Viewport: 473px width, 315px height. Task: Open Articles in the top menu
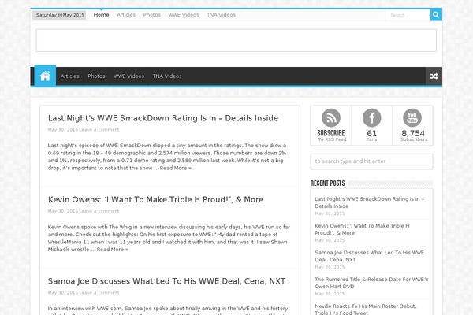coord(126,15)
